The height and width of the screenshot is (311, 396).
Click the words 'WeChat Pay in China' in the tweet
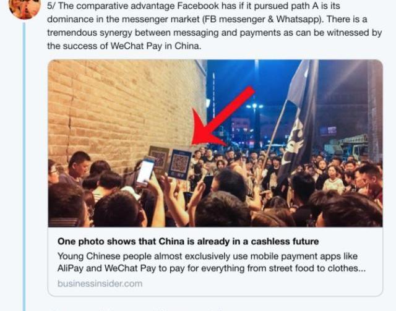[155, 46]
